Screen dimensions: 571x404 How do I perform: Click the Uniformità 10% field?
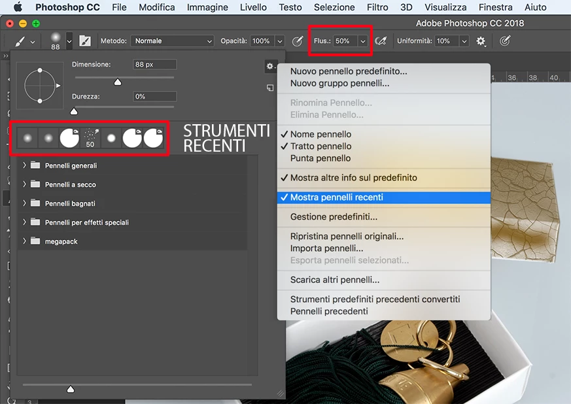[x=447, y=41]
